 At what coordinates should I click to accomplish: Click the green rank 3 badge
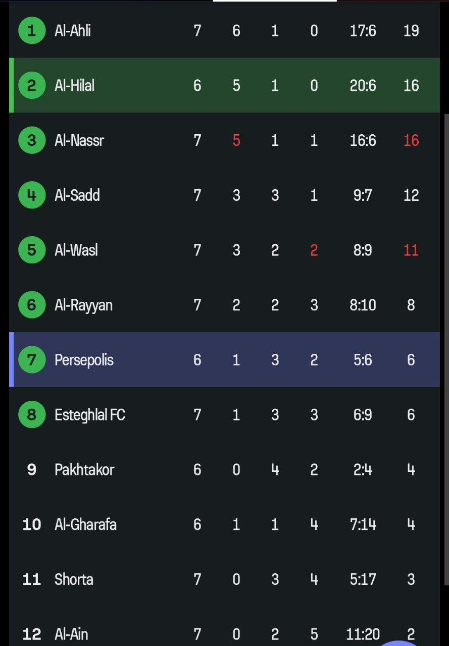[32, 140]
